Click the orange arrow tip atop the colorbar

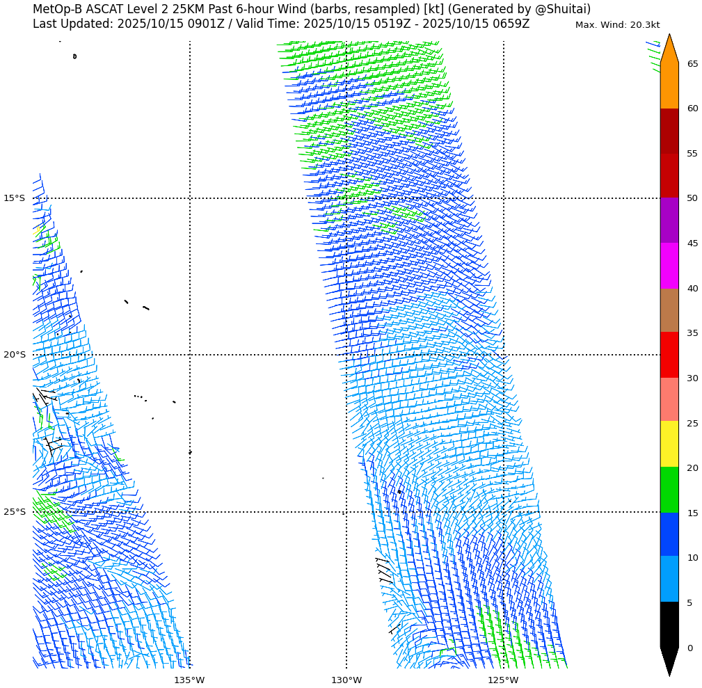(x=669, y=49)
